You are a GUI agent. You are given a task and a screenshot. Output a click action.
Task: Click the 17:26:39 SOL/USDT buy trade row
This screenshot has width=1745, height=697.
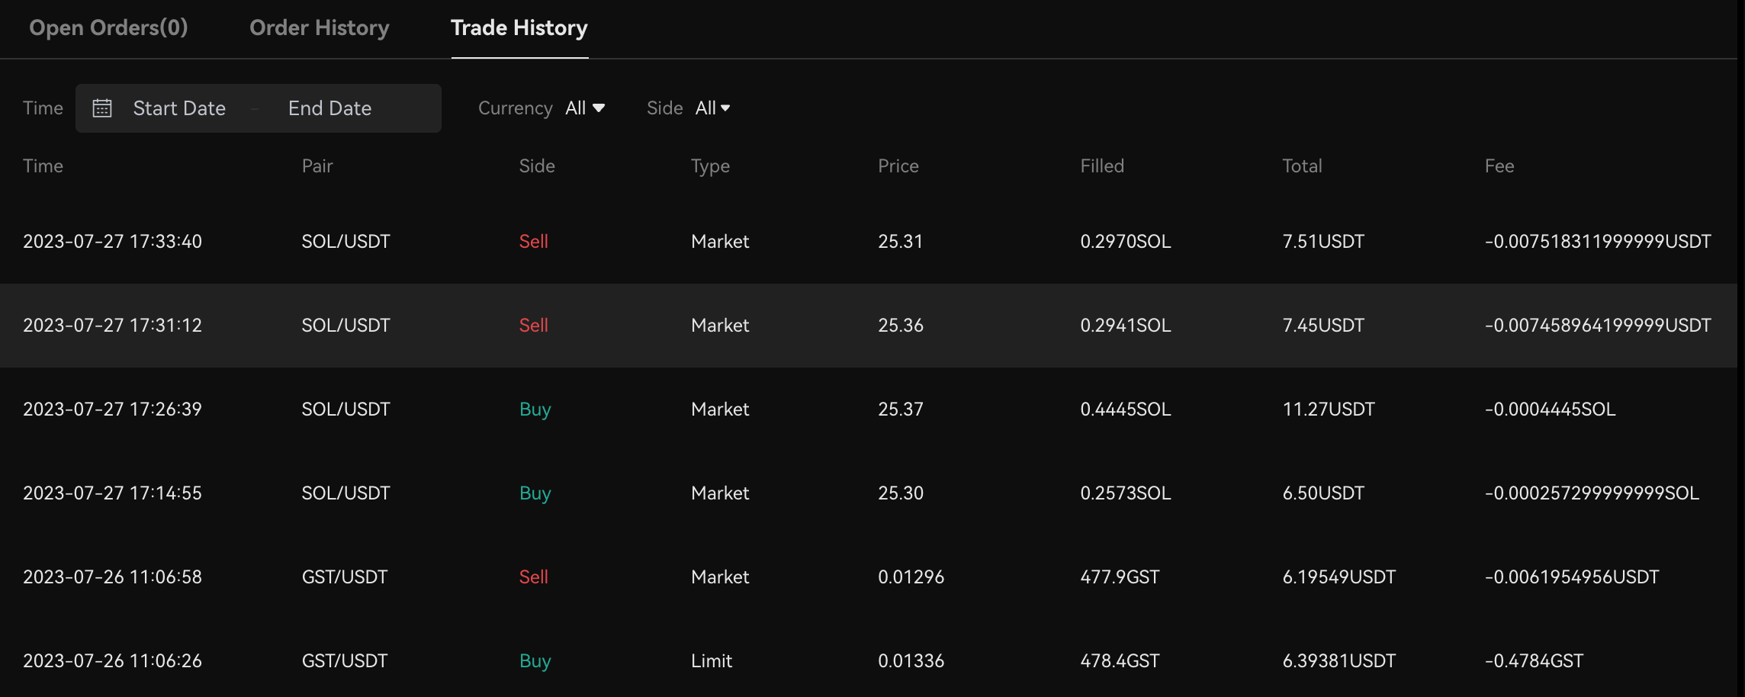pyautogui.click(x=868, y=410)
